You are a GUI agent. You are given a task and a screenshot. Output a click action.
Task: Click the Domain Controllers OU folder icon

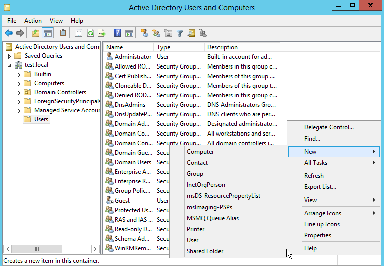[x=27, y=92]
